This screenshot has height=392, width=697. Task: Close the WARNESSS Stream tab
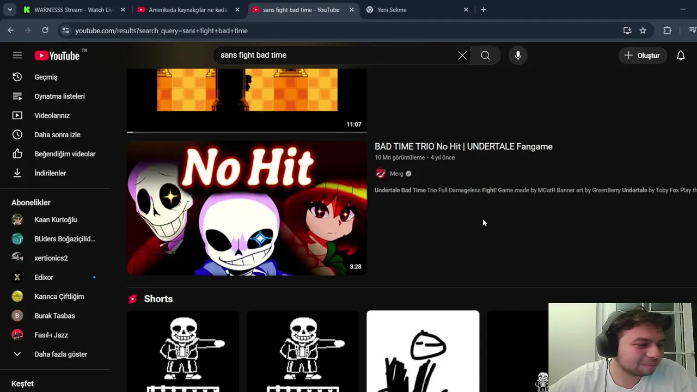point(123,10)
